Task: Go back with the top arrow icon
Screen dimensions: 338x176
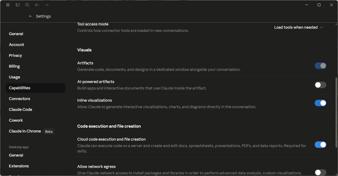Action: click(37, 5)
